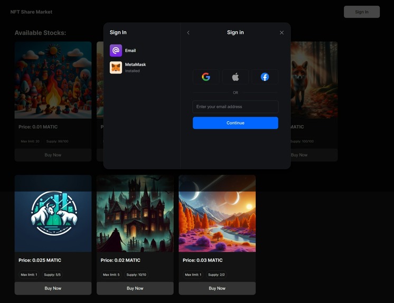Sign in with Apple icon
The height and width of the screenshot is (303, 394).
tap(235, 77)
